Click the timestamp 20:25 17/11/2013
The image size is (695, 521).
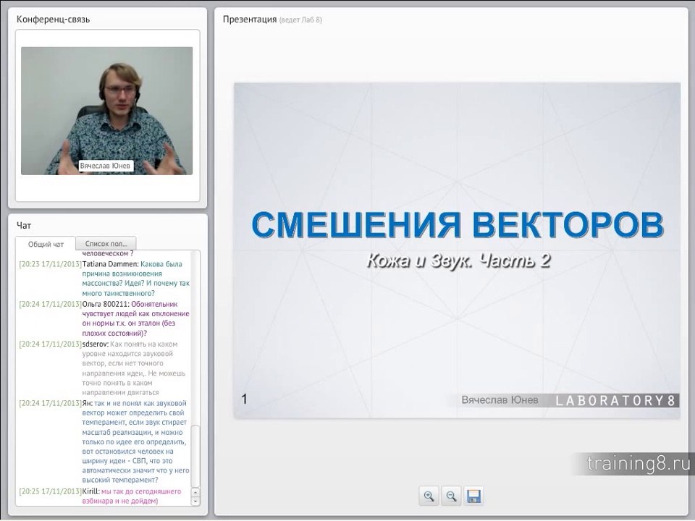pyautogui.click(x=51, y=491)
